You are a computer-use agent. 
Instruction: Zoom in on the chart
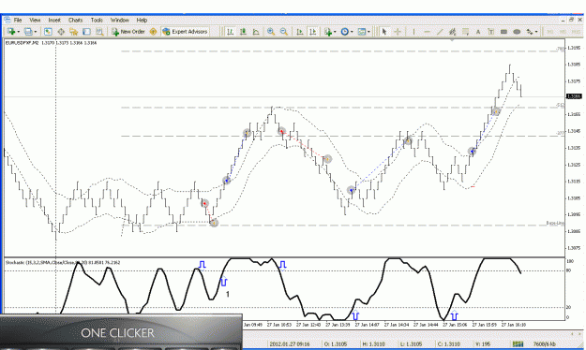click(271, 32)
